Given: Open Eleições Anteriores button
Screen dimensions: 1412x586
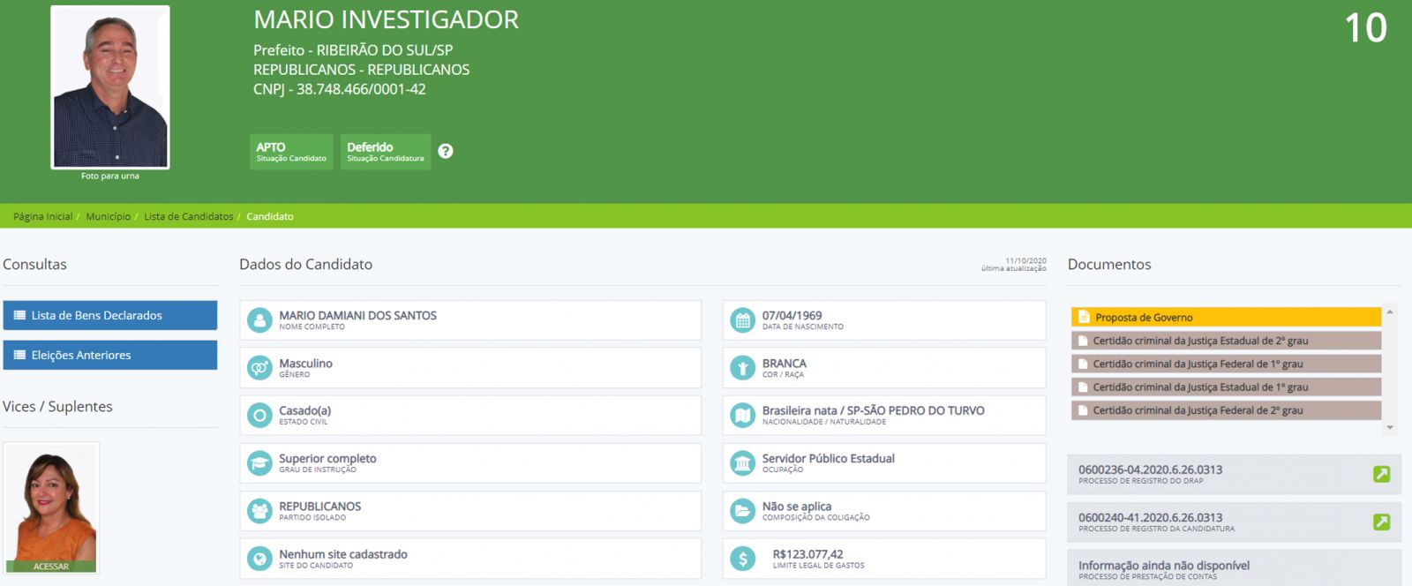Looking at the screenshot, I should (110, 355).
